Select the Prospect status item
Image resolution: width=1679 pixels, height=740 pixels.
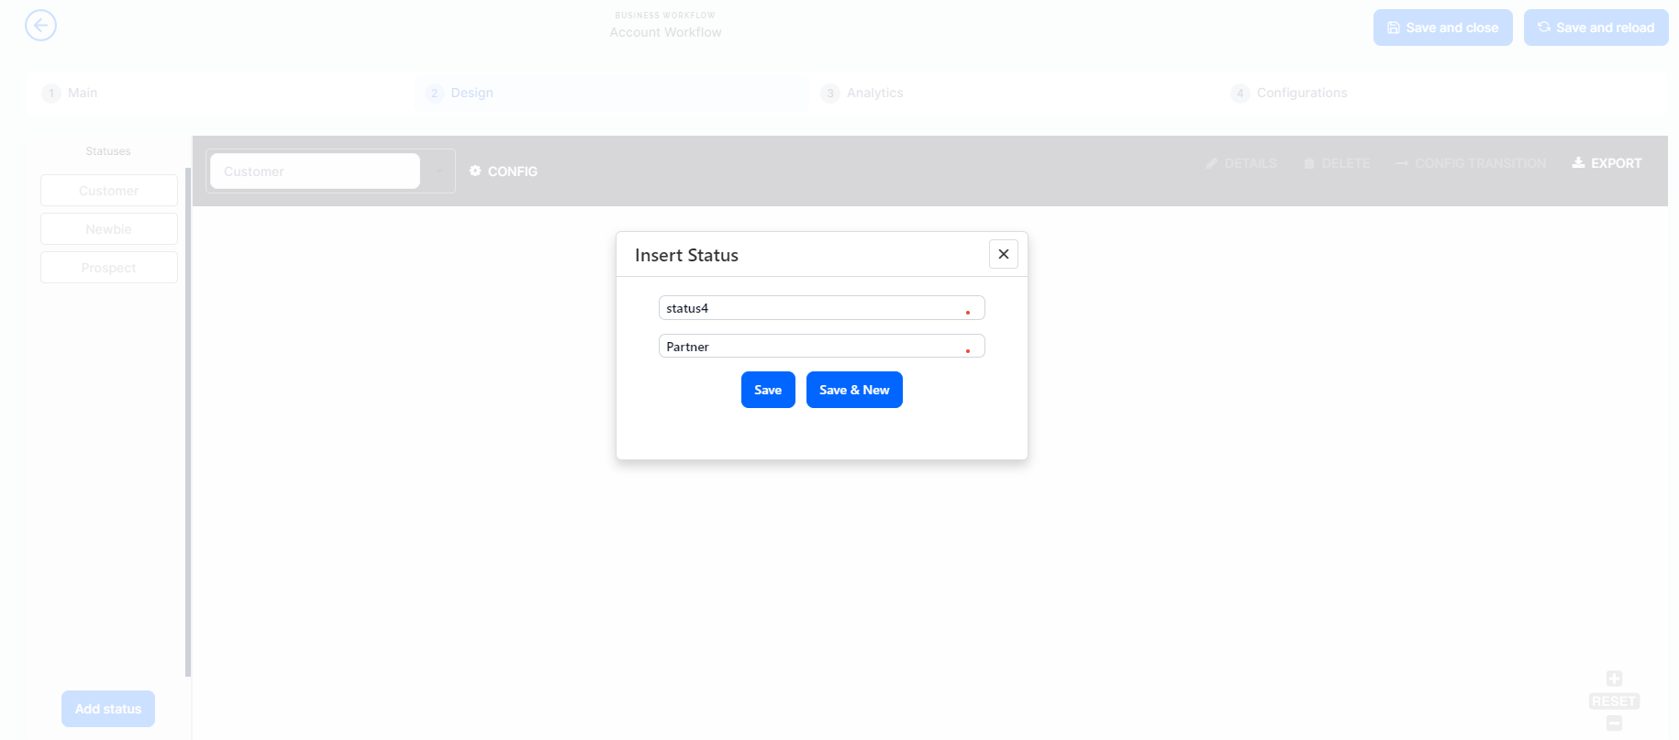[x=109, y=268]
